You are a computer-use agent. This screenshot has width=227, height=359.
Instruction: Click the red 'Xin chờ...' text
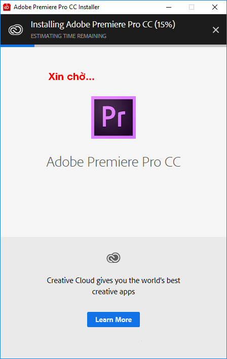point(71,76)
